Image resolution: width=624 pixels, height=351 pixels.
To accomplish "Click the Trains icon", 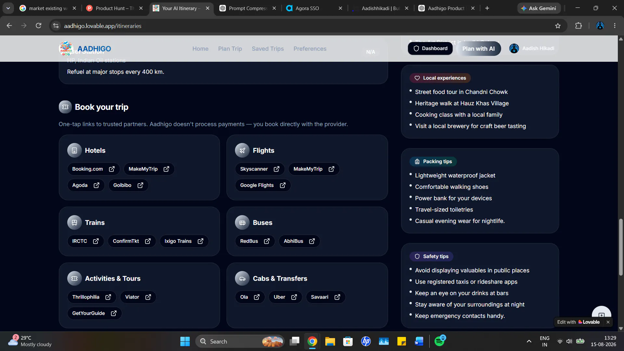I will 74,223.
